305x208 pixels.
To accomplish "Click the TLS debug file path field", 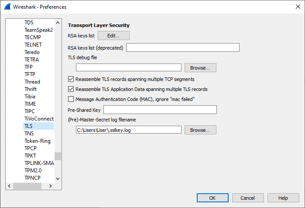I will [x=129, y=67].
